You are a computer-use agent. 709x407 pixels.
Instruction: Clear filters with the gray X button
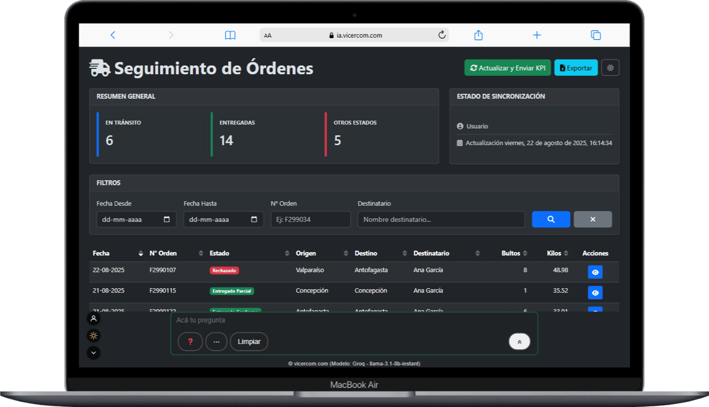click(x=593, y=219)
